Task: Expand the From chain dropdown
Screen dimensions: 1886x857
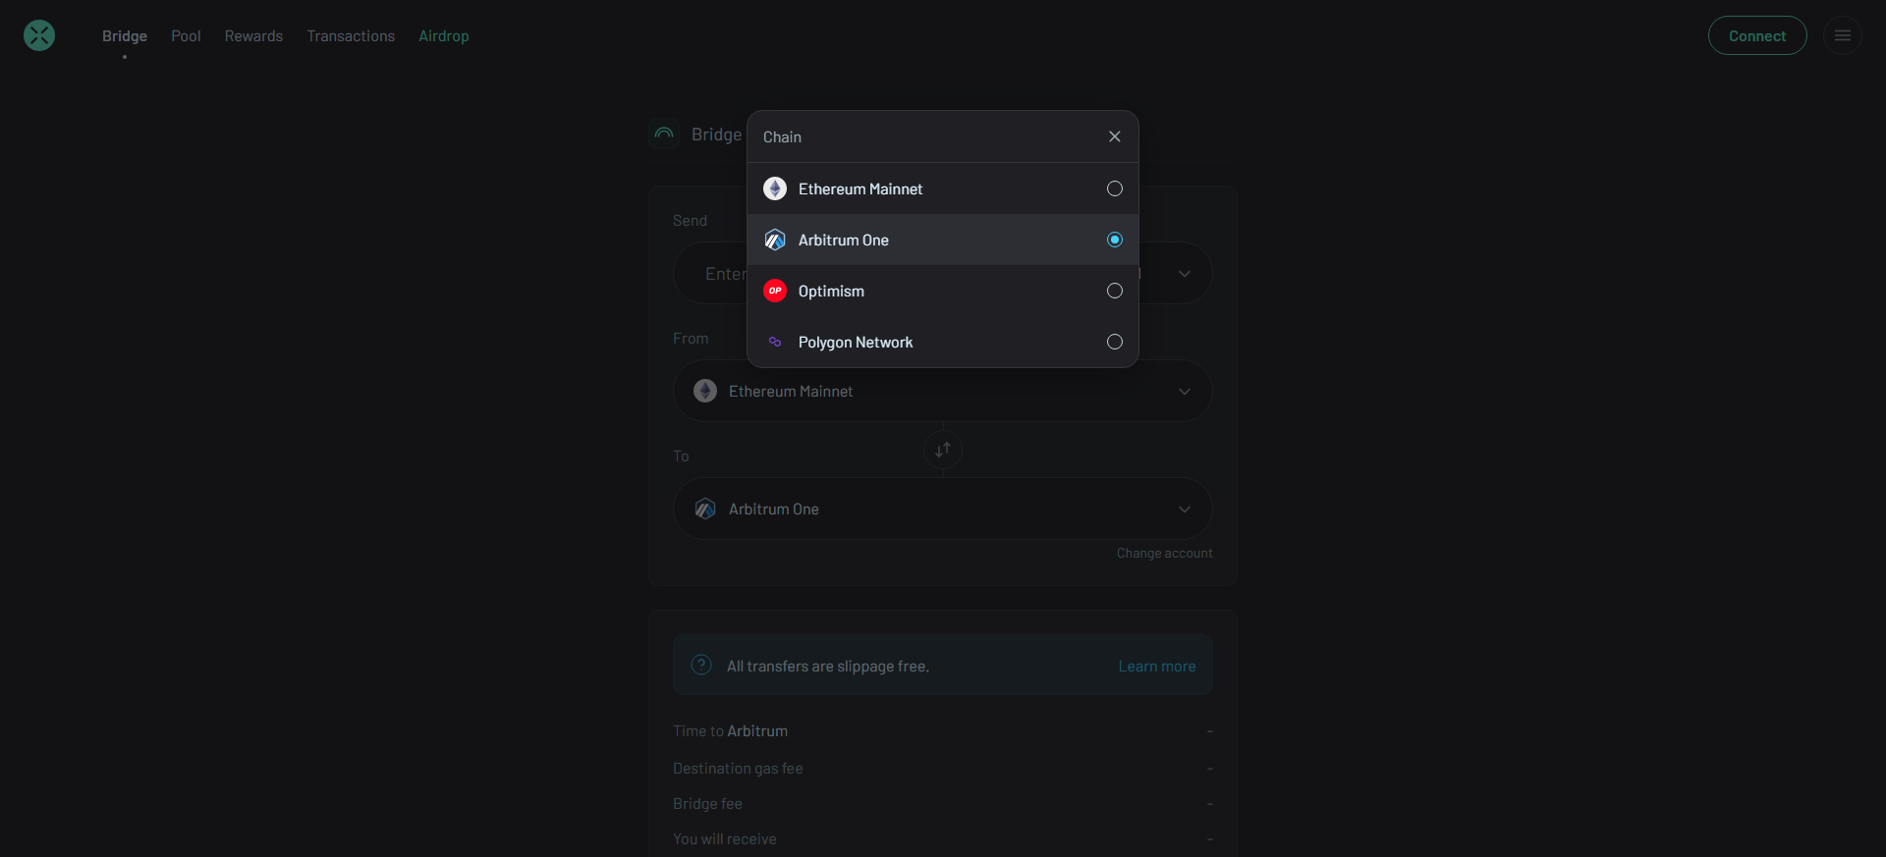Action: 1184,391
